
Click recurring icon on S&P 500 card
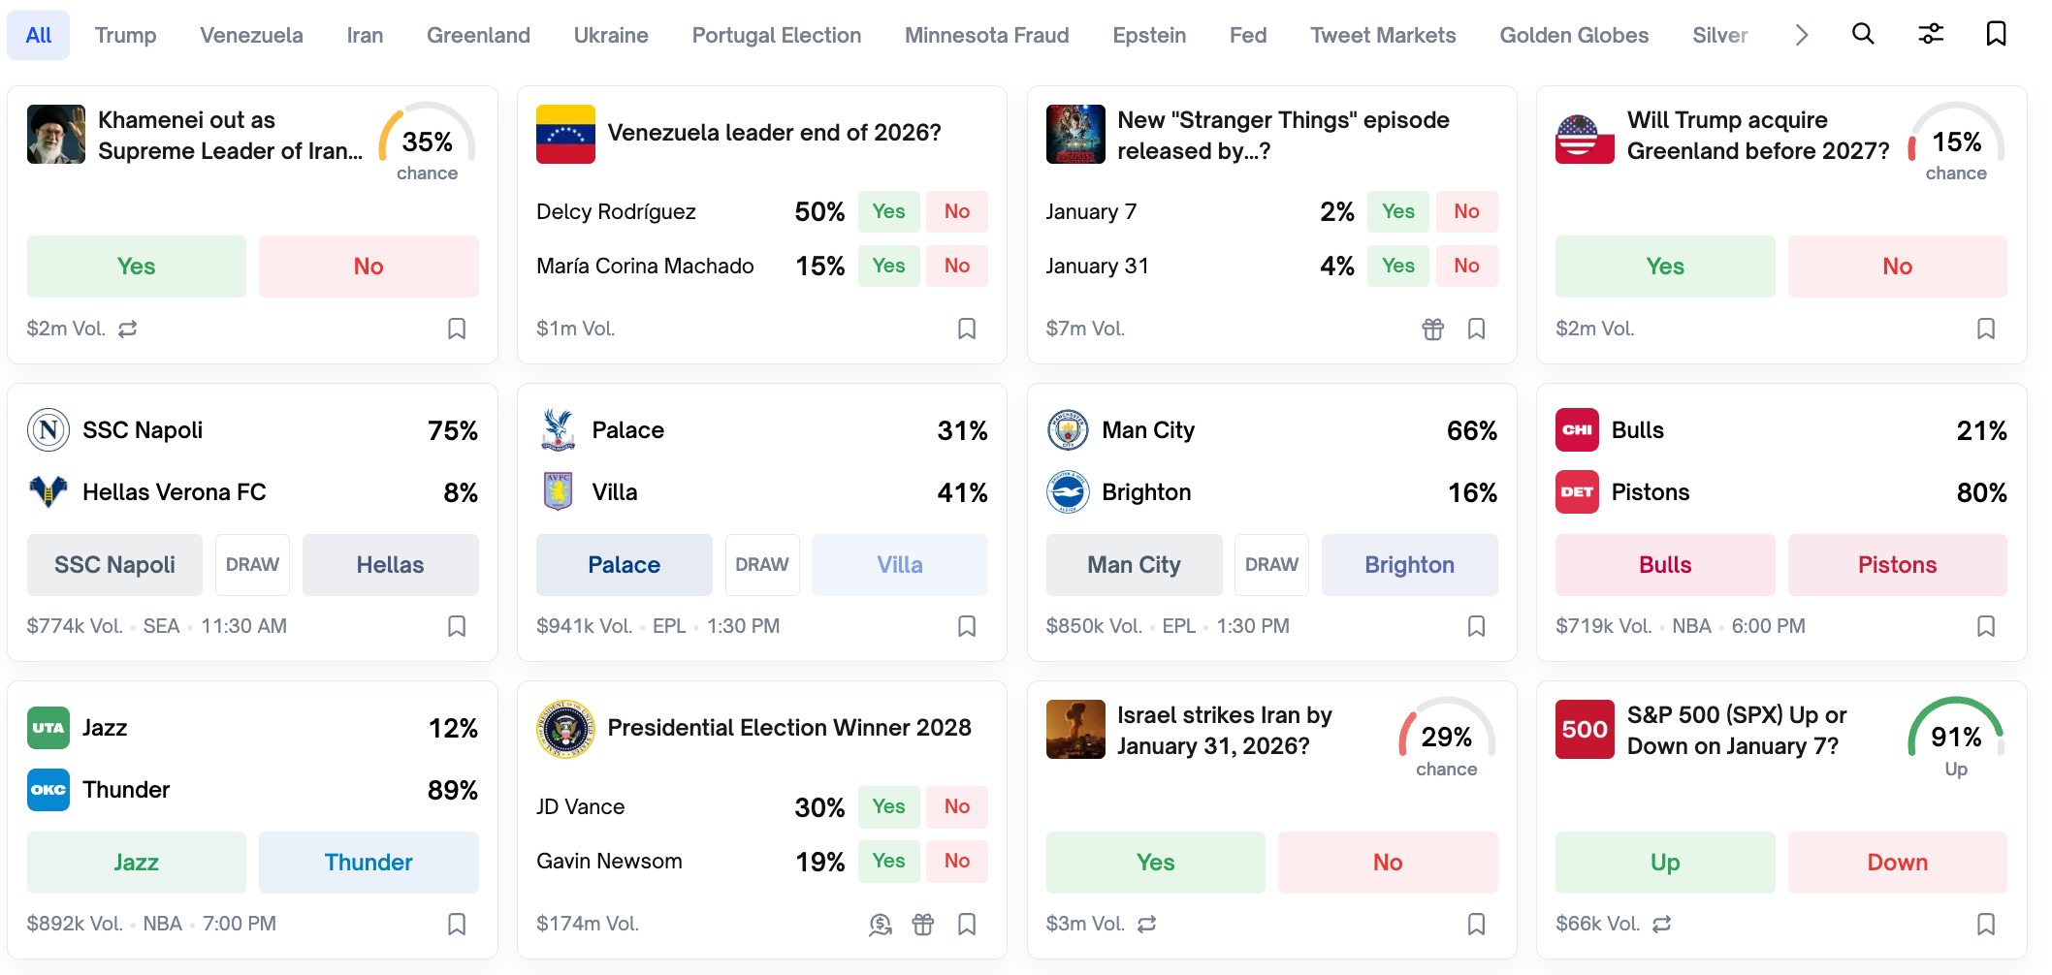coord(1662,925)
